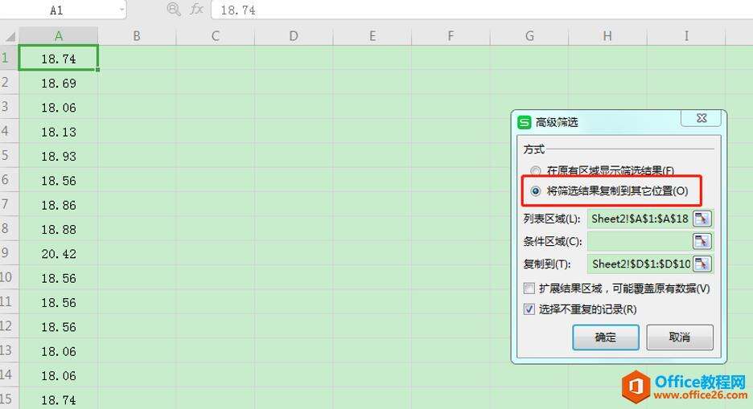Select column G header
Viewport: 753px width, 409px height.
(x=529, y=36)
